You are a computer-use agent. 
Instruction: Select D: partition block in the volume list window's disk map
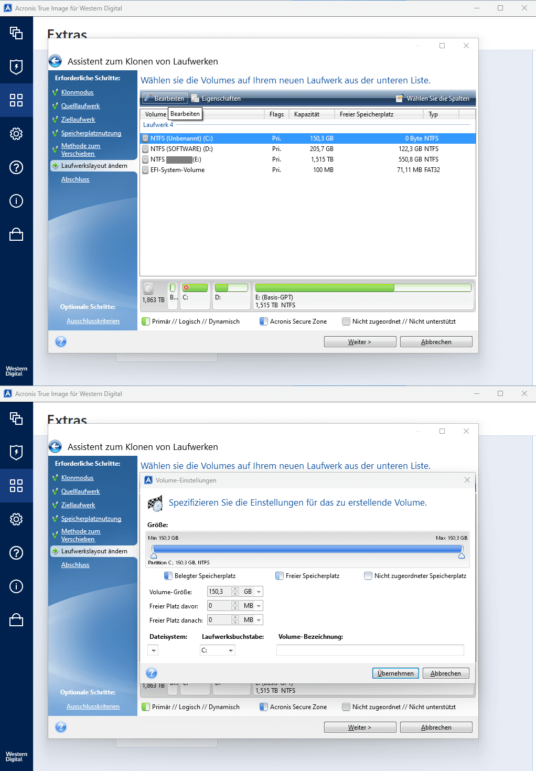coord(231,295)
